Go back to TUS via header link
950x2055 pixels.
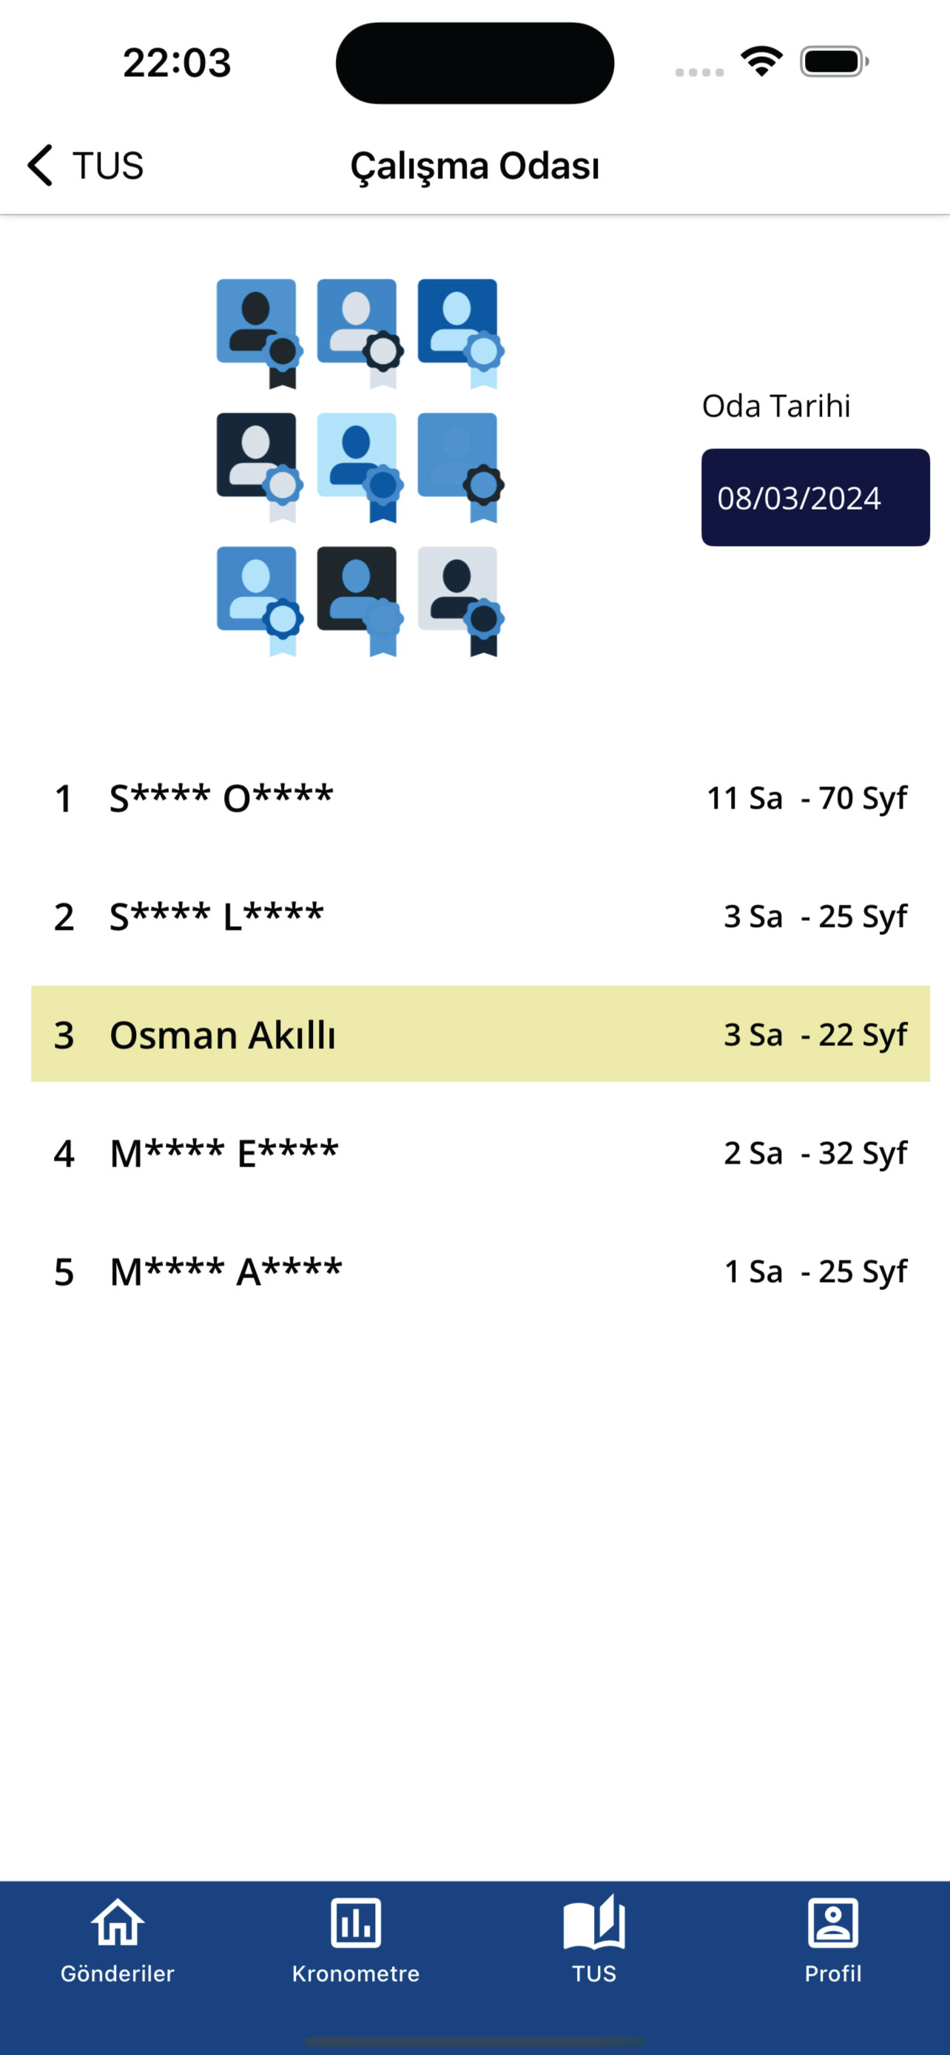pos(108,166)
